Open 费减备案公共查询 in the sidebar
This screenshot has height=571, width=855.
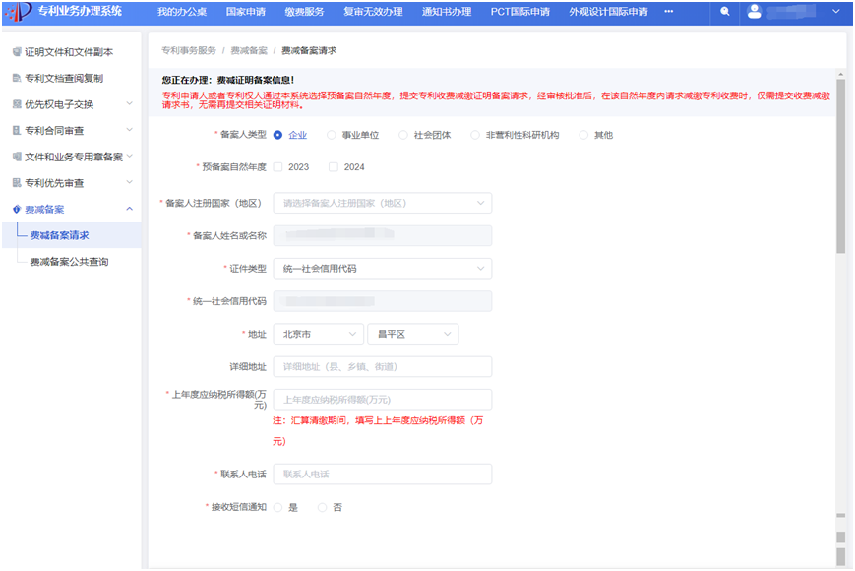pyautogui.click(x=69, y=262)
